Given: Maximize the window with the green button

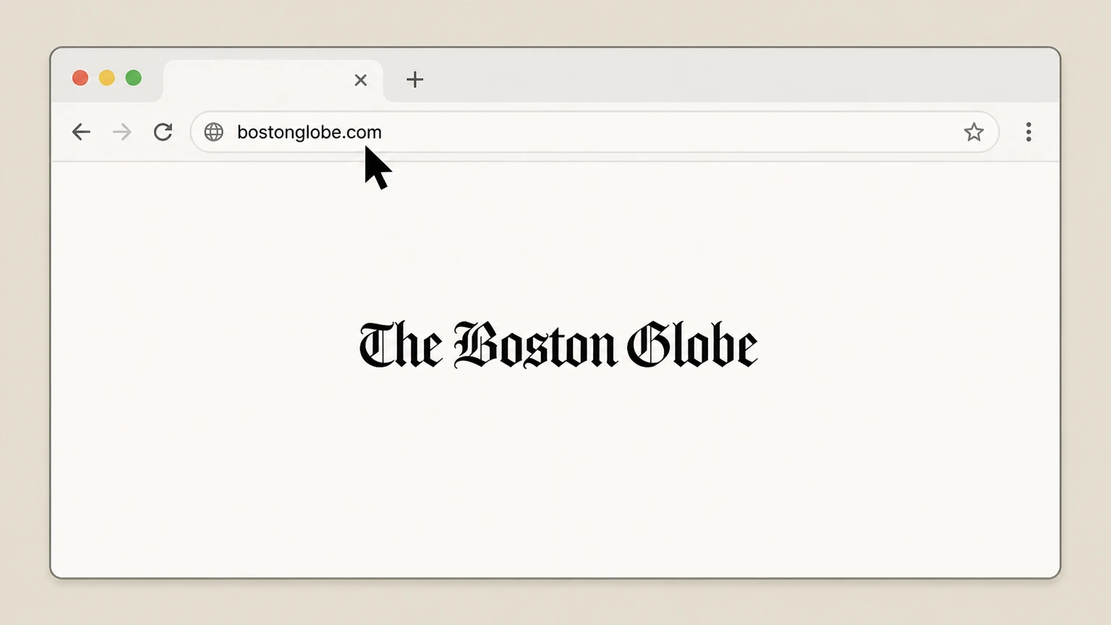Looking at the screenshot, I should coord(134,78).
